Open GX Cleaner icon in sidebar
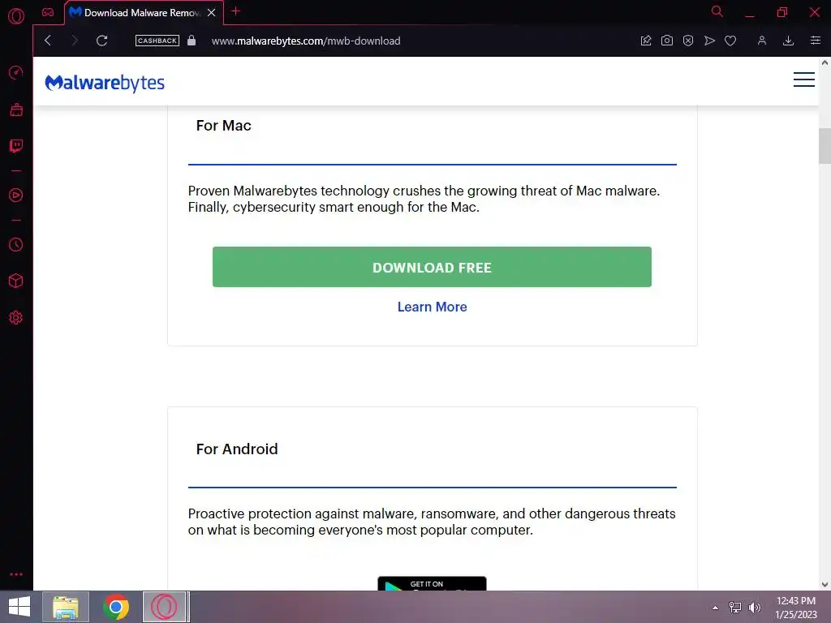The width and height of the screenshot is (831, 623). pos(16,110)
